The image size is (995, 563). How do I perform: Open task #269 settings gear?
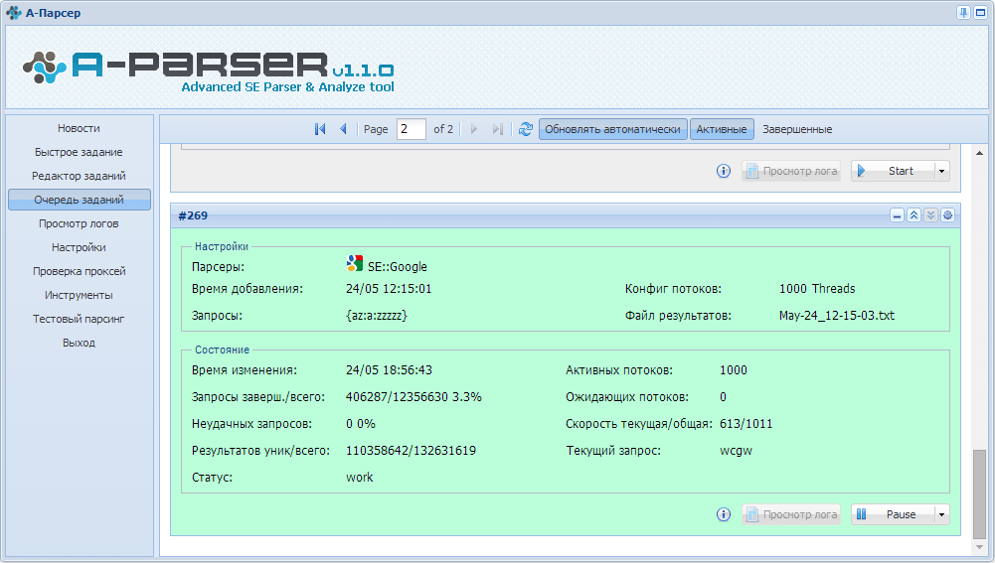(x=947, y=215)
